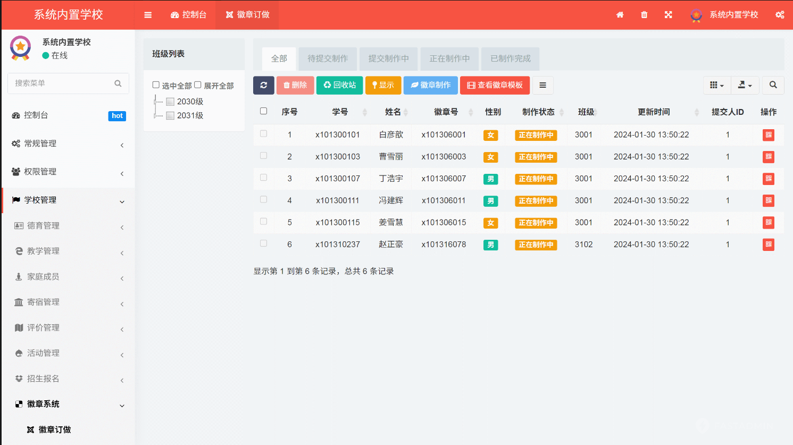The image size is (793, 445).
Task: Click the refresh icon above the table
Action: 264,85
